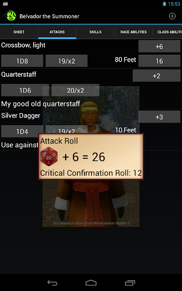182x291 pixels.
Task: Roll Crossbow attack with +6 button
Action: (159, 47)
